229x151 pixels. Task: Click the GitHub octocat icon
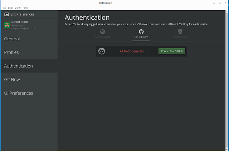point(141,32)
